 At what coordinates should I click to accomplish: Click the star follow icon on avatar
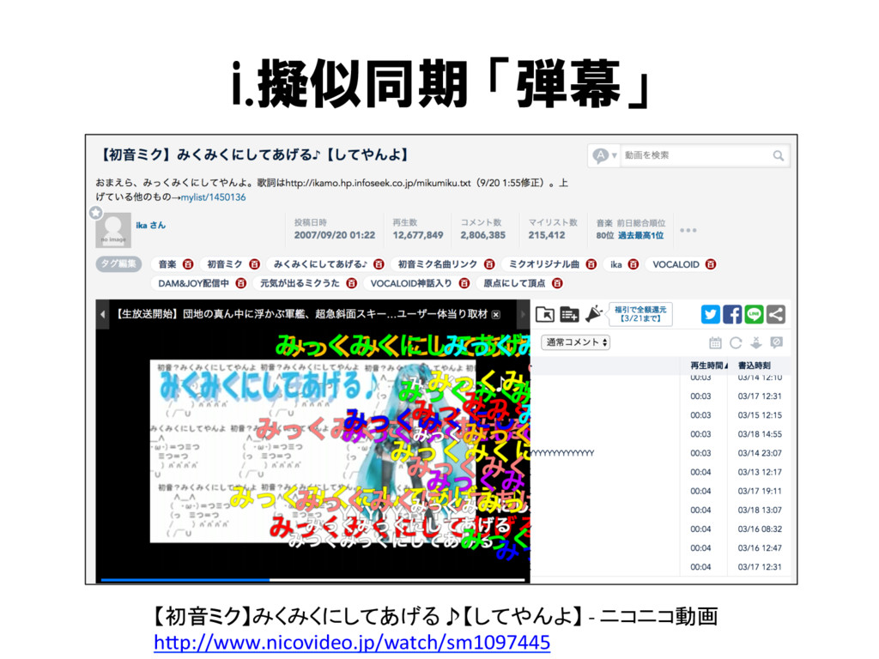(x=96, y=213)
